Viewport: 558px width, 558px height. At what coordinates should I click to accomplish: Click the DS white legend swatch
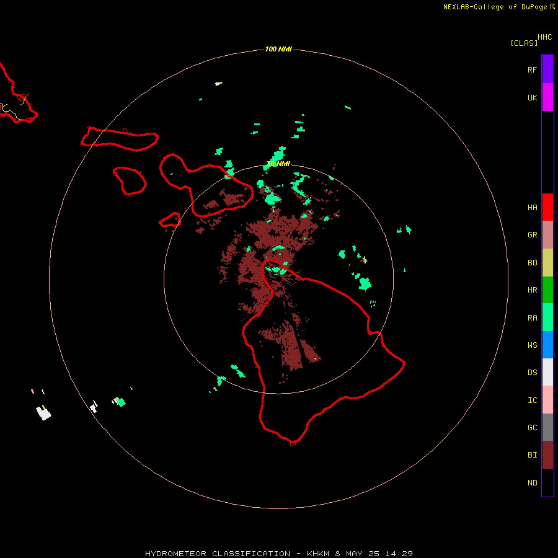[547, 372]
